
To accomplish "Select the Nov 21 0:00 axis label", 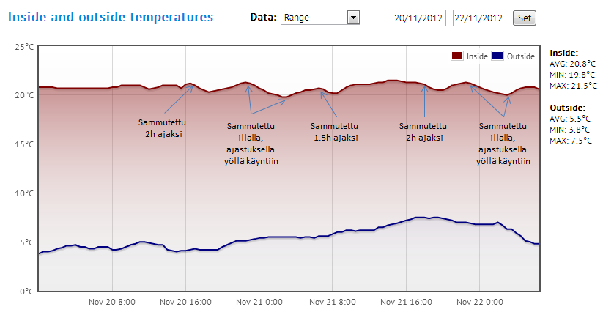I will 258,301.
